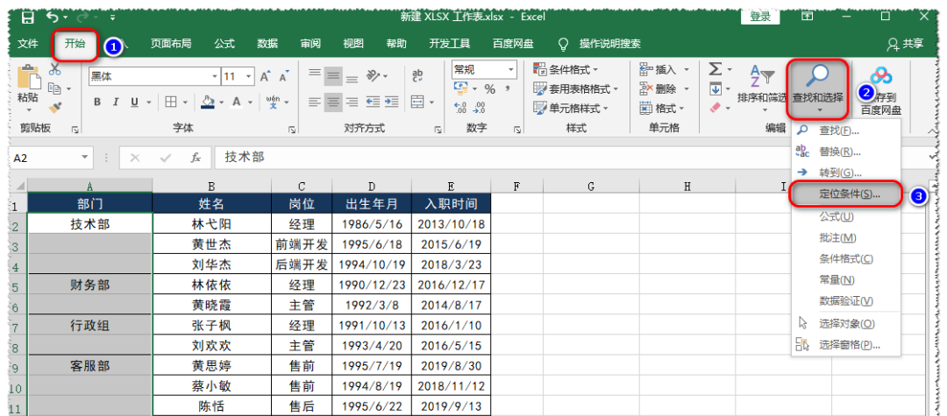Switch to the 开发工具 tab

(450, 44)
